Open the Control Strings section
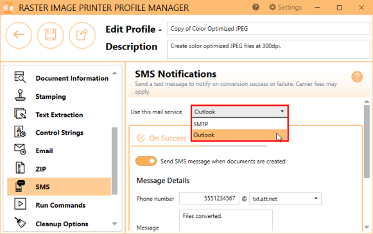The width and height of the screenshot is (373, 234). coord(60,133)
